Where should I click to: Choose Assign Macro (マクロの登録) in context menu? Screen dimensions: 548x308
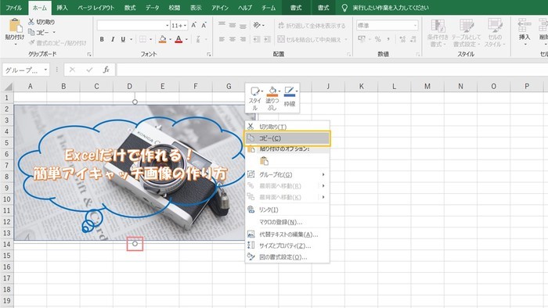pos(287,222)
